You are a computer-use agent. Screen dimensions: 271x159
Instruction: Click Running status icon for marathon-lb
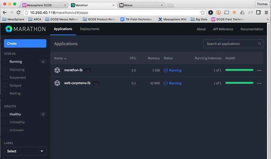(x=165, y=70)
